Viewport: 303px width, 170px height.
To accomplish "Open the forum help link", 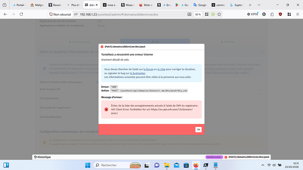I will coord(148,69).
